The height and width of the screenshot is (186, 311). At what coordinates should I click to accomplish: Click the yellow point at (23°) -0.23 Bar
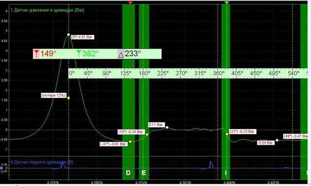[227, 134]
